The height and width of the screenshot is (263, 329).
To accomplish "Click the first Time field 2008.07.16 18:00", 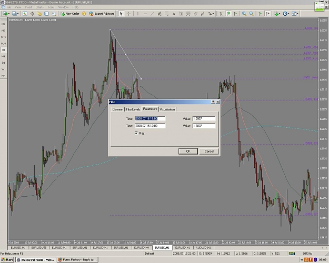I will [150, 119].
